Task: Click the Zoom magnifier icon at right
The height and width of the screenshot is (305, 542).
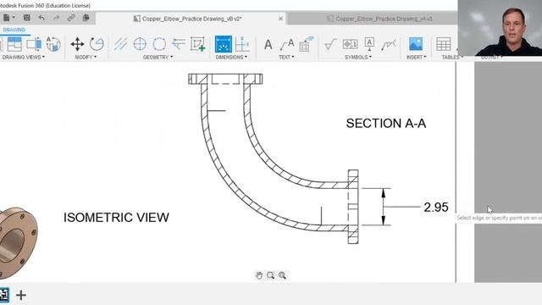Action: coord(282,275)
